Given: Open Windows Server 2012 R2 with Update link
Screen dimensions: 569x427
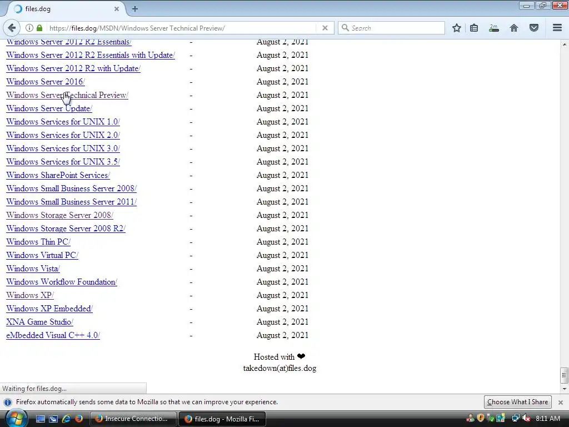Looking at the screenshot, I should [73, 68].
